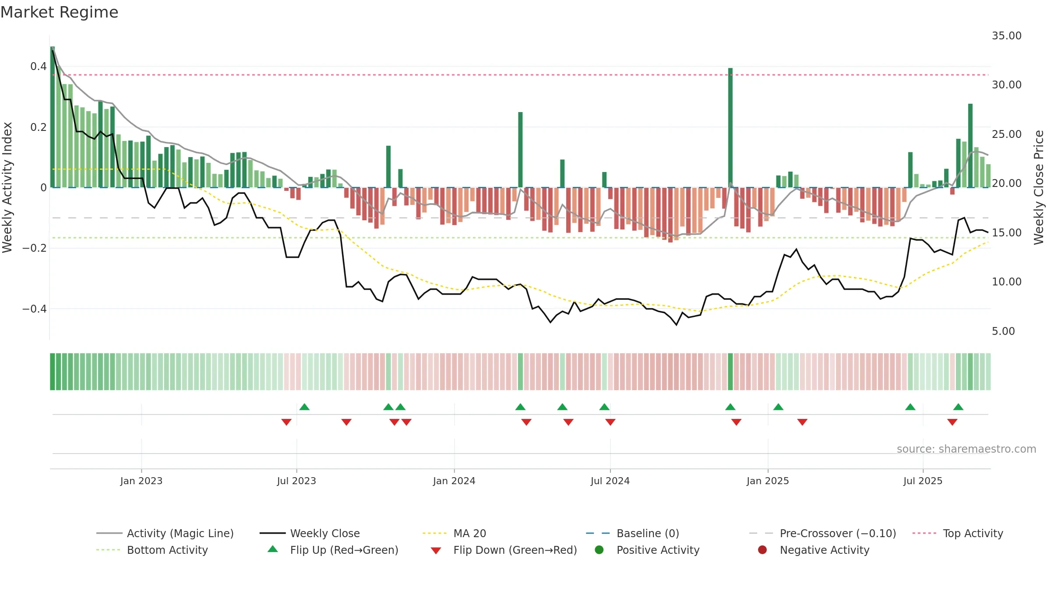The height and width of the screenshot is (591, 1051).
Task: Click the first flip-down marker before Jul 2023
Action: [x=286, y=422]
